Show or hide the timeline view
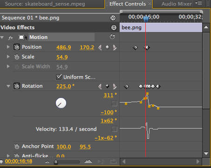The width and height of the screenshot is (211, 168). tap(113, 18)
